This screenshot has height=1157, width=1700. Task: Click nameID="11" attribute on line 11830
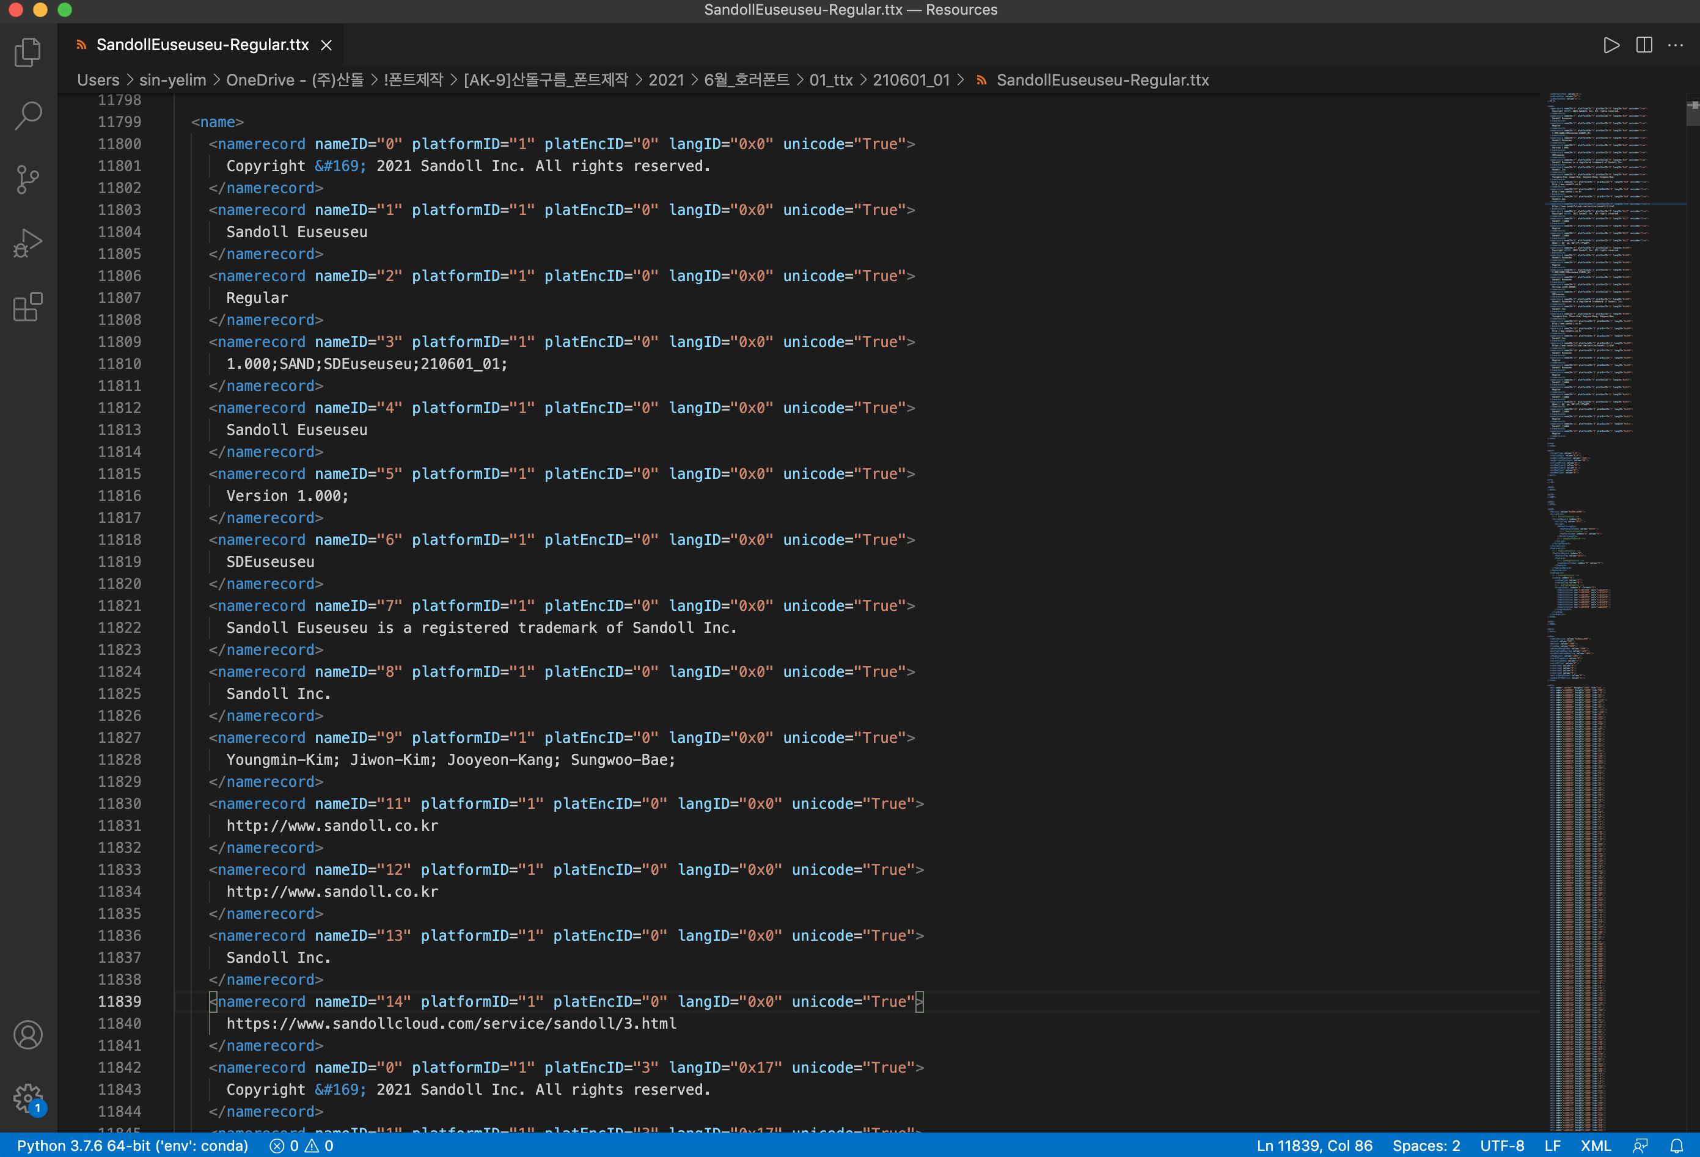click(x=363, y=803)
